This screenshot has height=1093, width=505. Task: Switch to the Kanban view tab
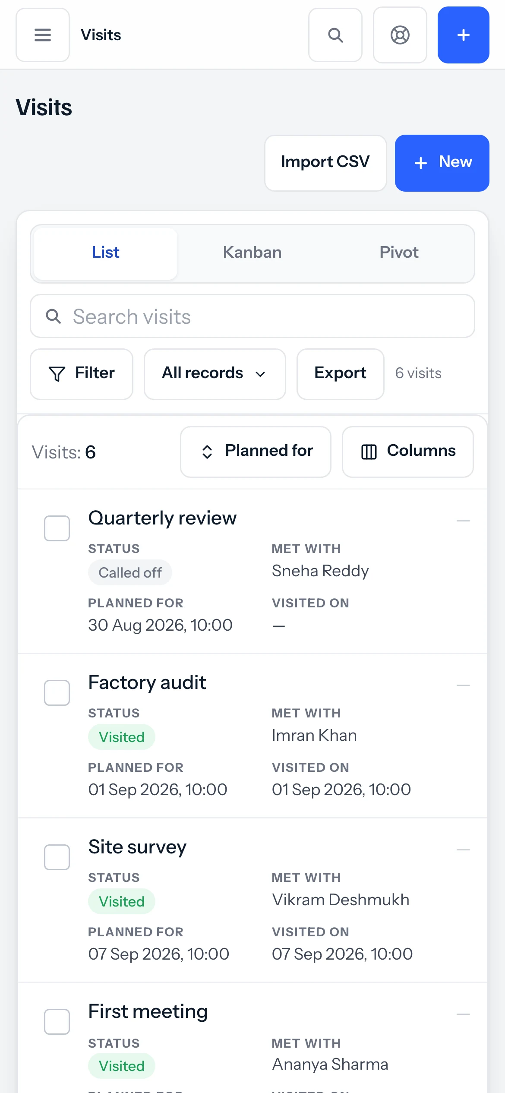252,253
